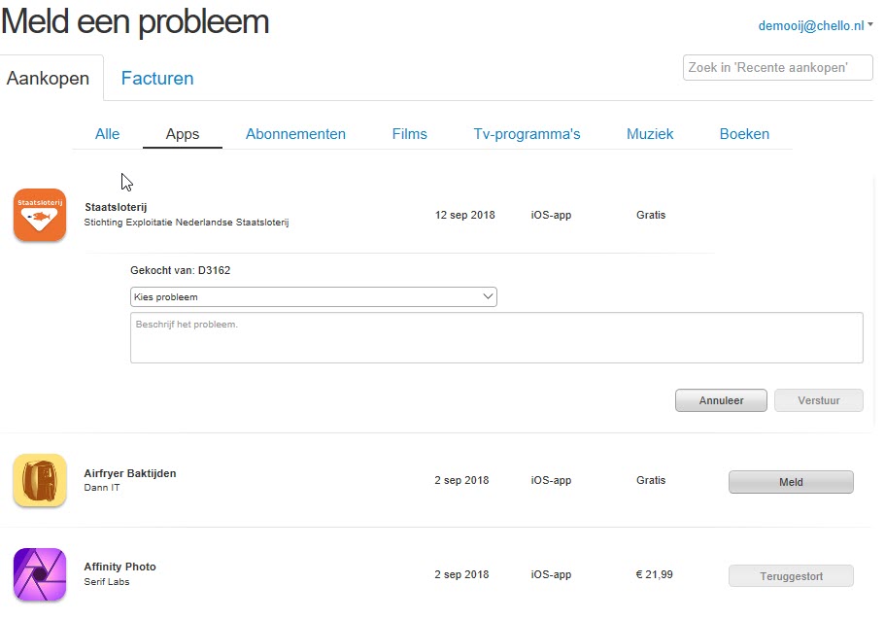Click the Airfryer Baktijden app icon

(40, 480)
